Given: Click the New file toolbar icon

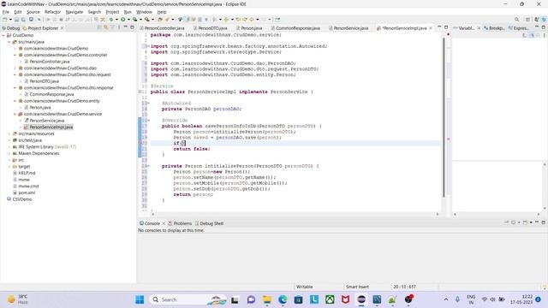Looking at the screenshot, I should [x=5, y=20].
